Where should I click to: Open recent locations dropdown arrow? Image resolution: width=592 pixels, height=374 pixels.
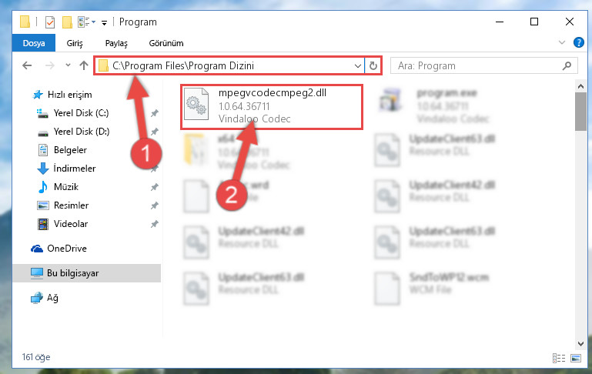point(68,65)
